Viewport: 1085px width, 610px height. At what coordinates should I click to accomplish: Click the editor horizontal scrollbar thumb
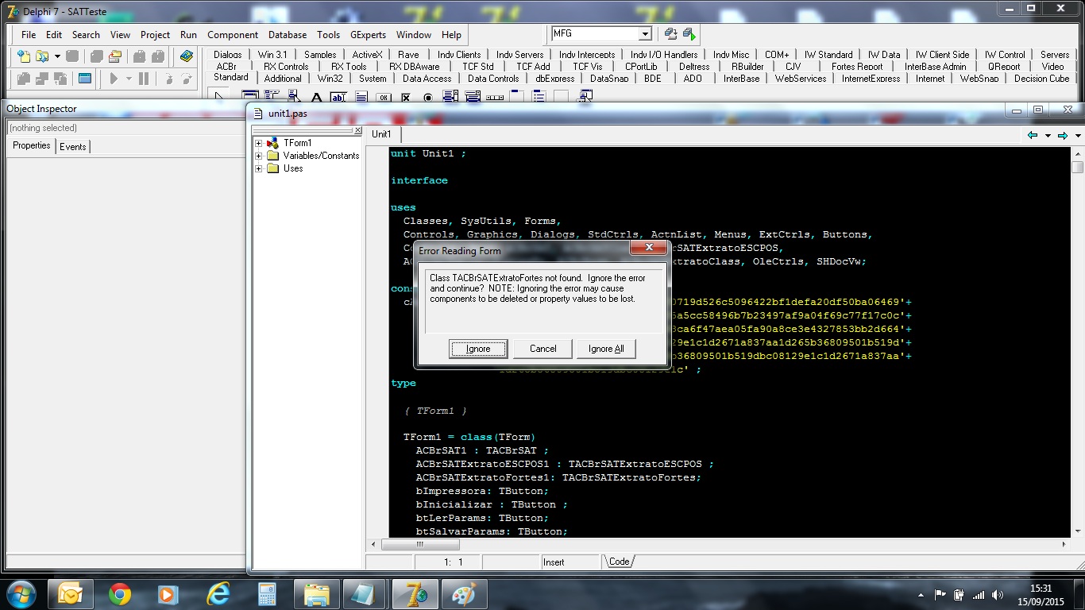click(x=419, y=545)
